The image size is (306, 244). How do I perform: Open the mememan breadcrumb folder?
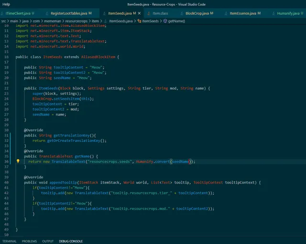coord(52,21)
